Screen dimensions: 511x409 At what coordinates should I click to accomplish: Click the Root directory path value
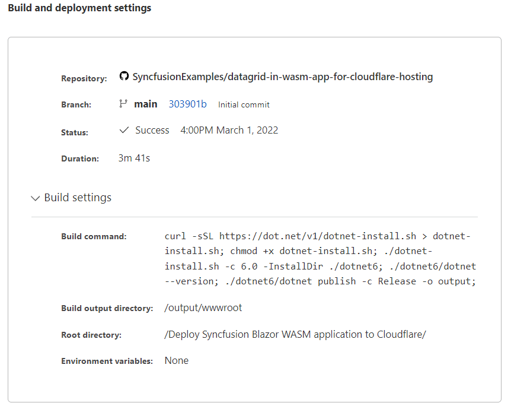[295, 334]
